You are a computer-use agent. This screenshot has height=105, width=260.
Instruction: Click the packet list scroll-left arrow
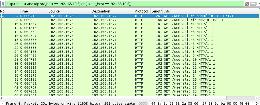1,98
